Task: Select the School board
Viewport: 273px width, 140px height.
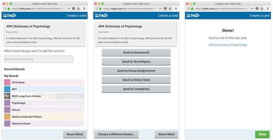Action: 44,110
